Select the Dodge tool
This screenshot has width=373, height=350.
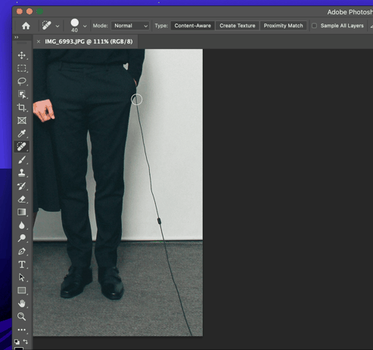tap(22, 238)
